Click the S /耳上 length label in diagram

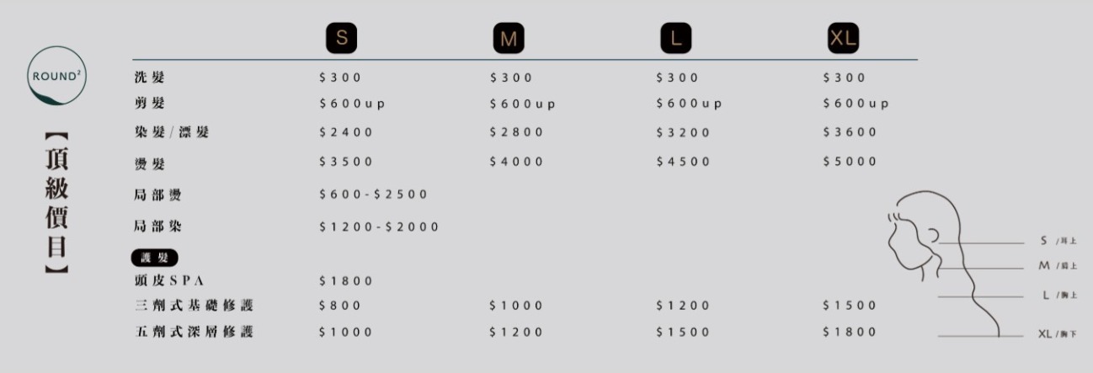[1058, 242]
